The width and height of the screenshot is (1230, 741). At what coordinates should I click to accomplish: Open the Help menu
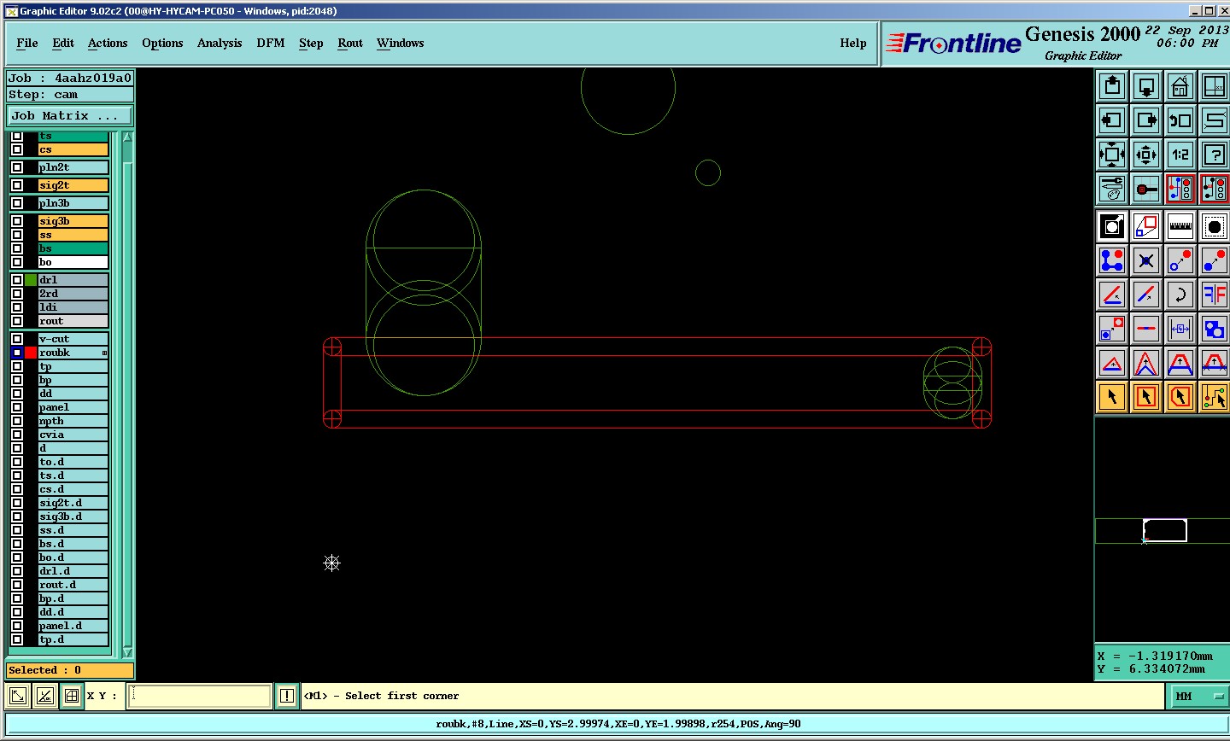coord(853,43)
